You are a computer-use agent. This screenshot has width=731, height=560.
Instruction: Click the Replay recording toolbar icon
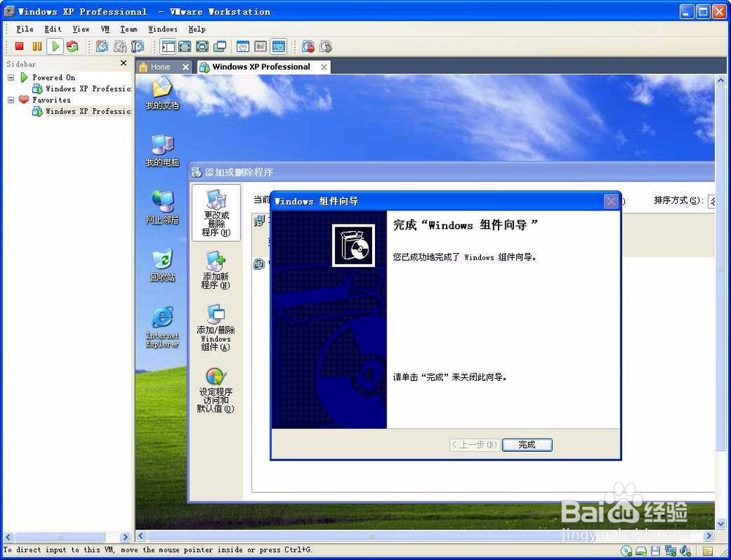click(x=325, y=46)
